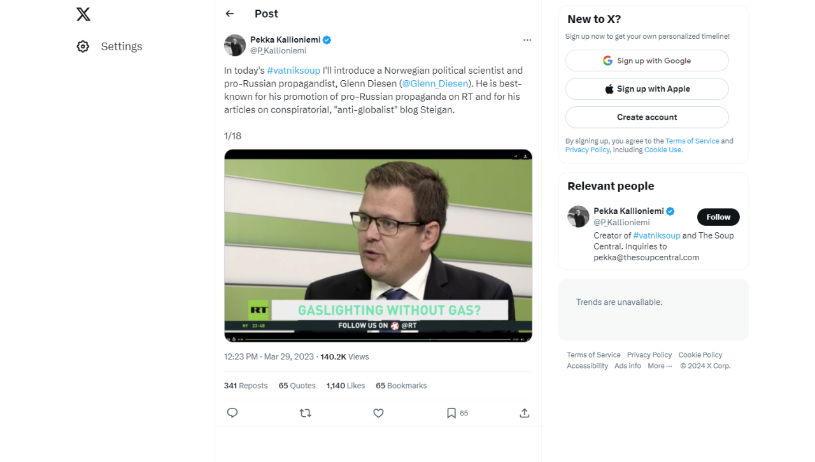This screenshot has height=462, width=815.
Task: Open Settings gear in sidebar
Action: coord(83,46)
